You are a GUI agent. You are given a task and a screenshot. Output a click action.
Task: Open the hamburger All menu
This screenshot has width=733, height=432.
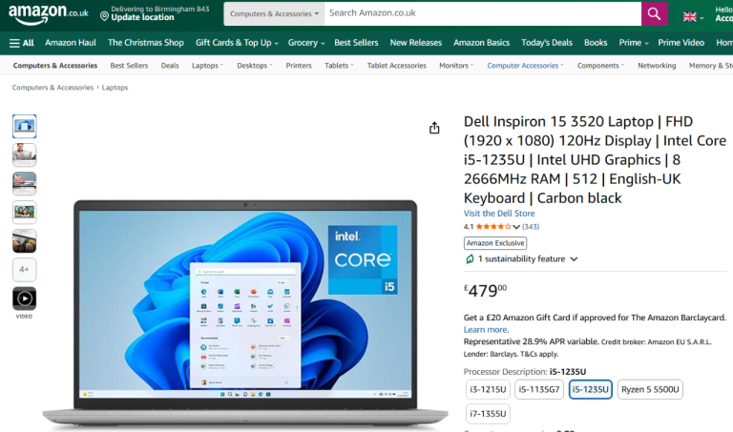(x=22, y=43)
